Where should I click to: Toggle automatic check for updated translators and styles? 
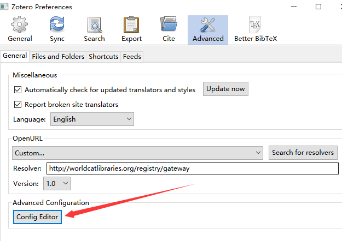[18, 90]
